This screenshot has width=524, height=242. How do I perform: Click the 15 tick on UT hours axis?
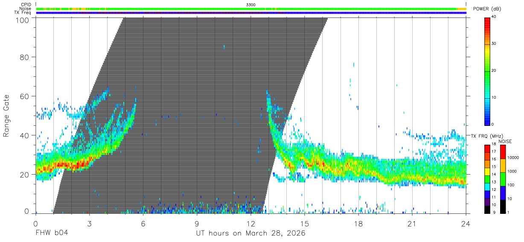point(305,224)
